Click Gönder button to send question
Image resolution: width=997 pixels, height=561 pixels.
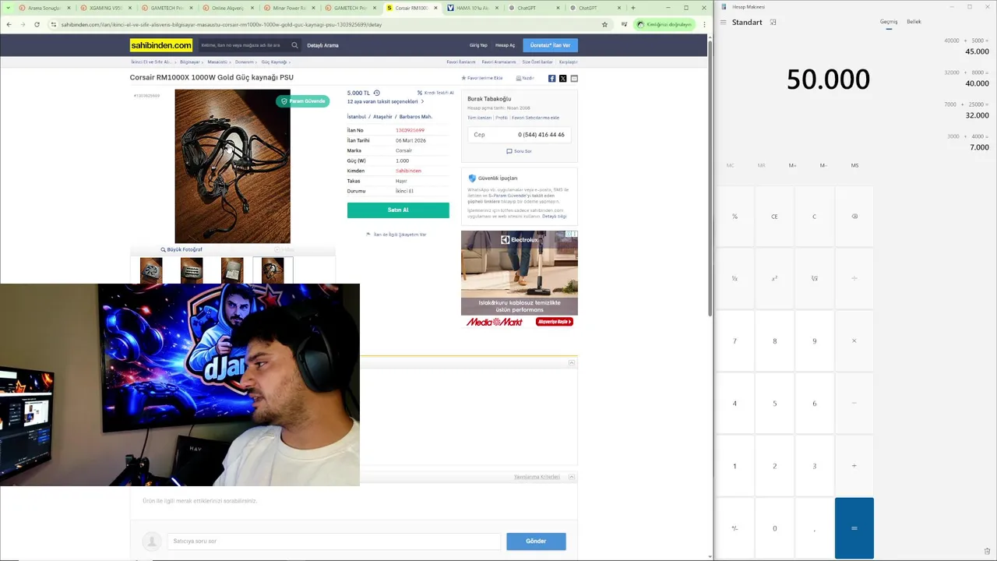click(536, 541)
